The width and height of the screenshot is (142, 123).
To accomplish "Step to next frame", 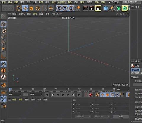I will pos(68,95).
